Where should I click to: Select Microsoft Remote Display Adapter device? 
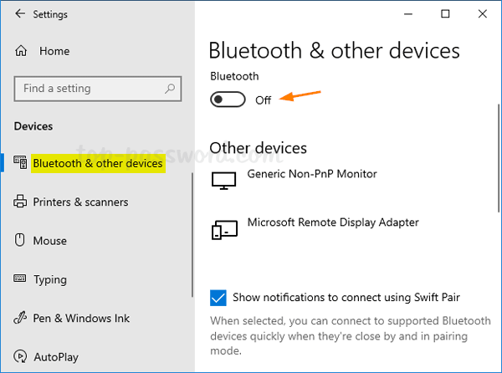pyautogui.click(x=333, y=222)
